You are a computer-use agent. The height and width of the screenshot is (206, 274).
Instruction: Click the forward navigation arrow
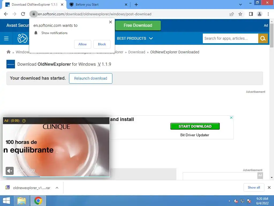14,14
